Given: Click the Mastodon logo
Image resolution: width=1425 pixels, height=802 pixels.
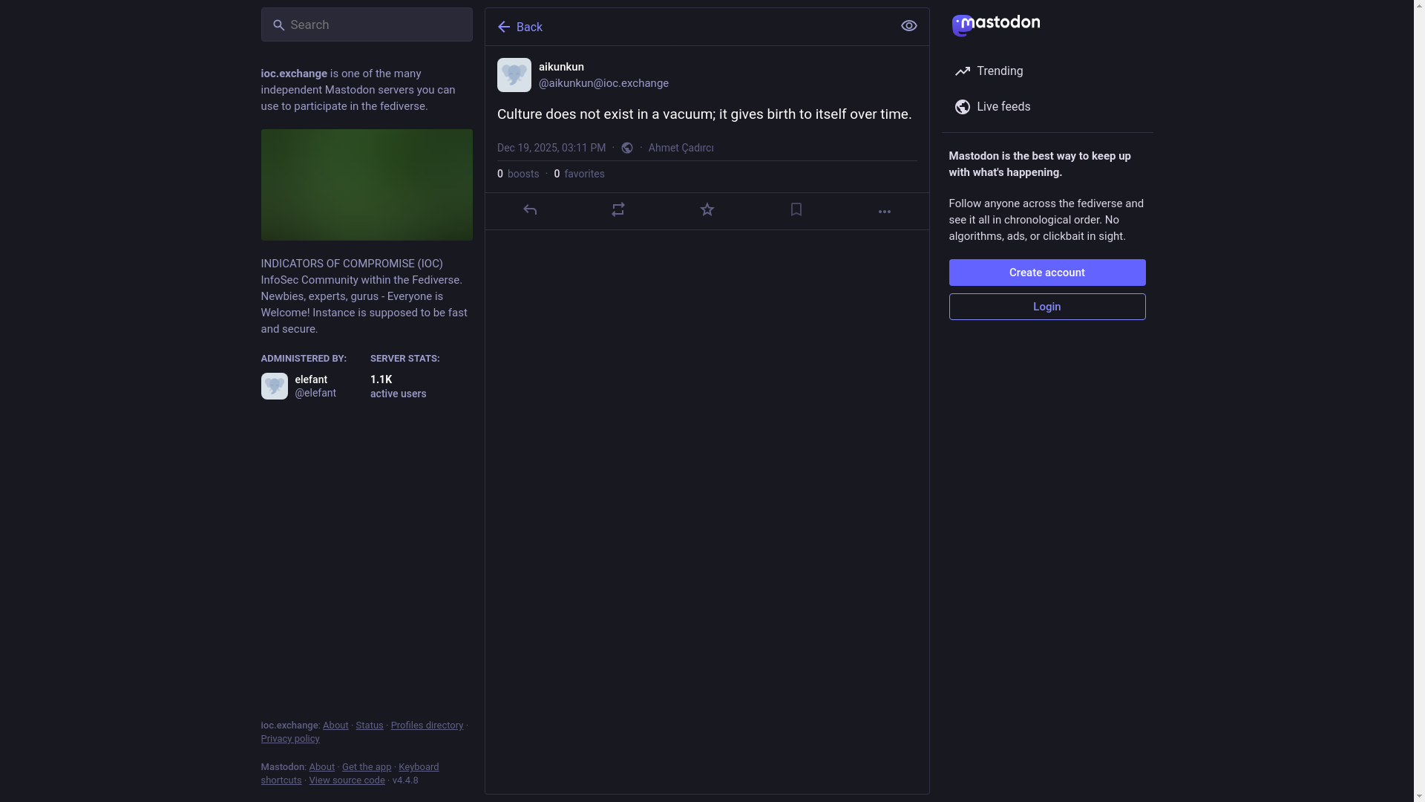Looking at the screenshot, I should [x=995, y=25].
